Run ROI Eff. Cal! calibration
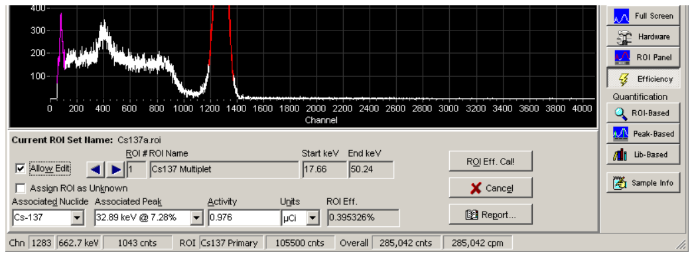Viewport: 694px width, 258px height. click(x=490, y=161)
